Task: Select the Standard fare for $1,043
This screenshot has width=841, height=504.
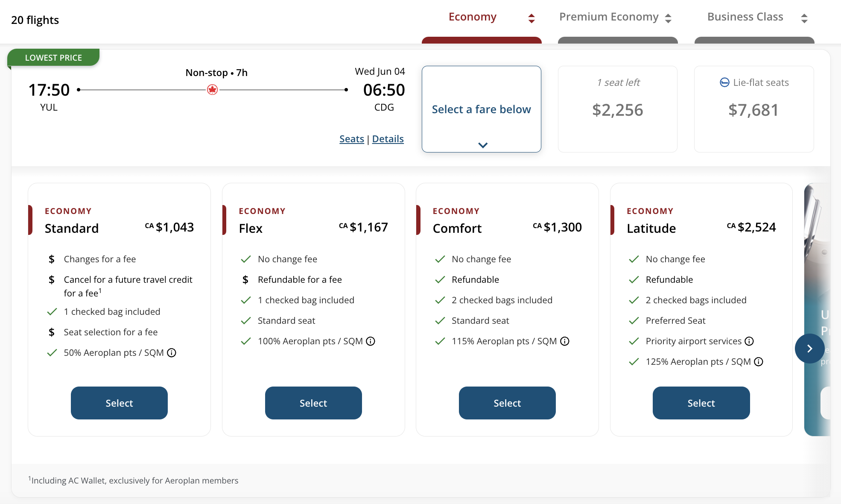Action: (119, 403)
